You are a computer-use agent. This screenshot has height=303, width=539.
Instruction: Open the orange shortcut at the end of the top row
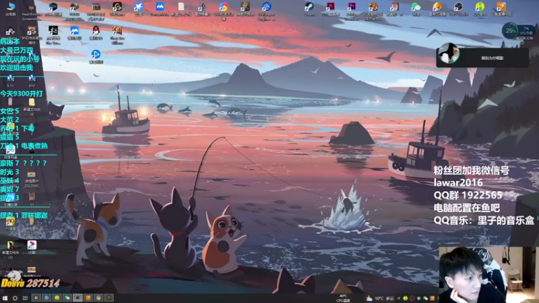501,9
